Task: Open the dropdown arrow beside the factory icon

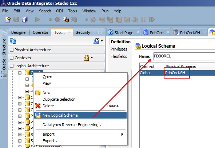Action: [x=101, y=41]
